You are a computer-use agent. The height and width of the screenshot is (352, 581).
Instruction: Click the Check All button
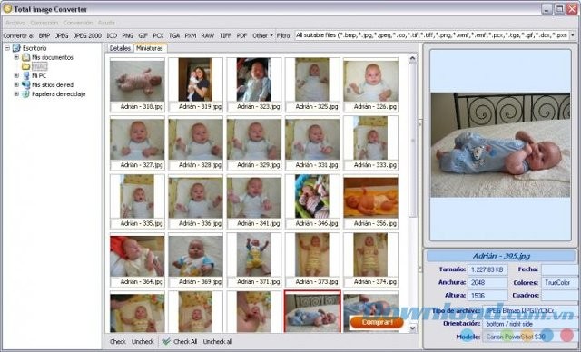coord(180,342)
